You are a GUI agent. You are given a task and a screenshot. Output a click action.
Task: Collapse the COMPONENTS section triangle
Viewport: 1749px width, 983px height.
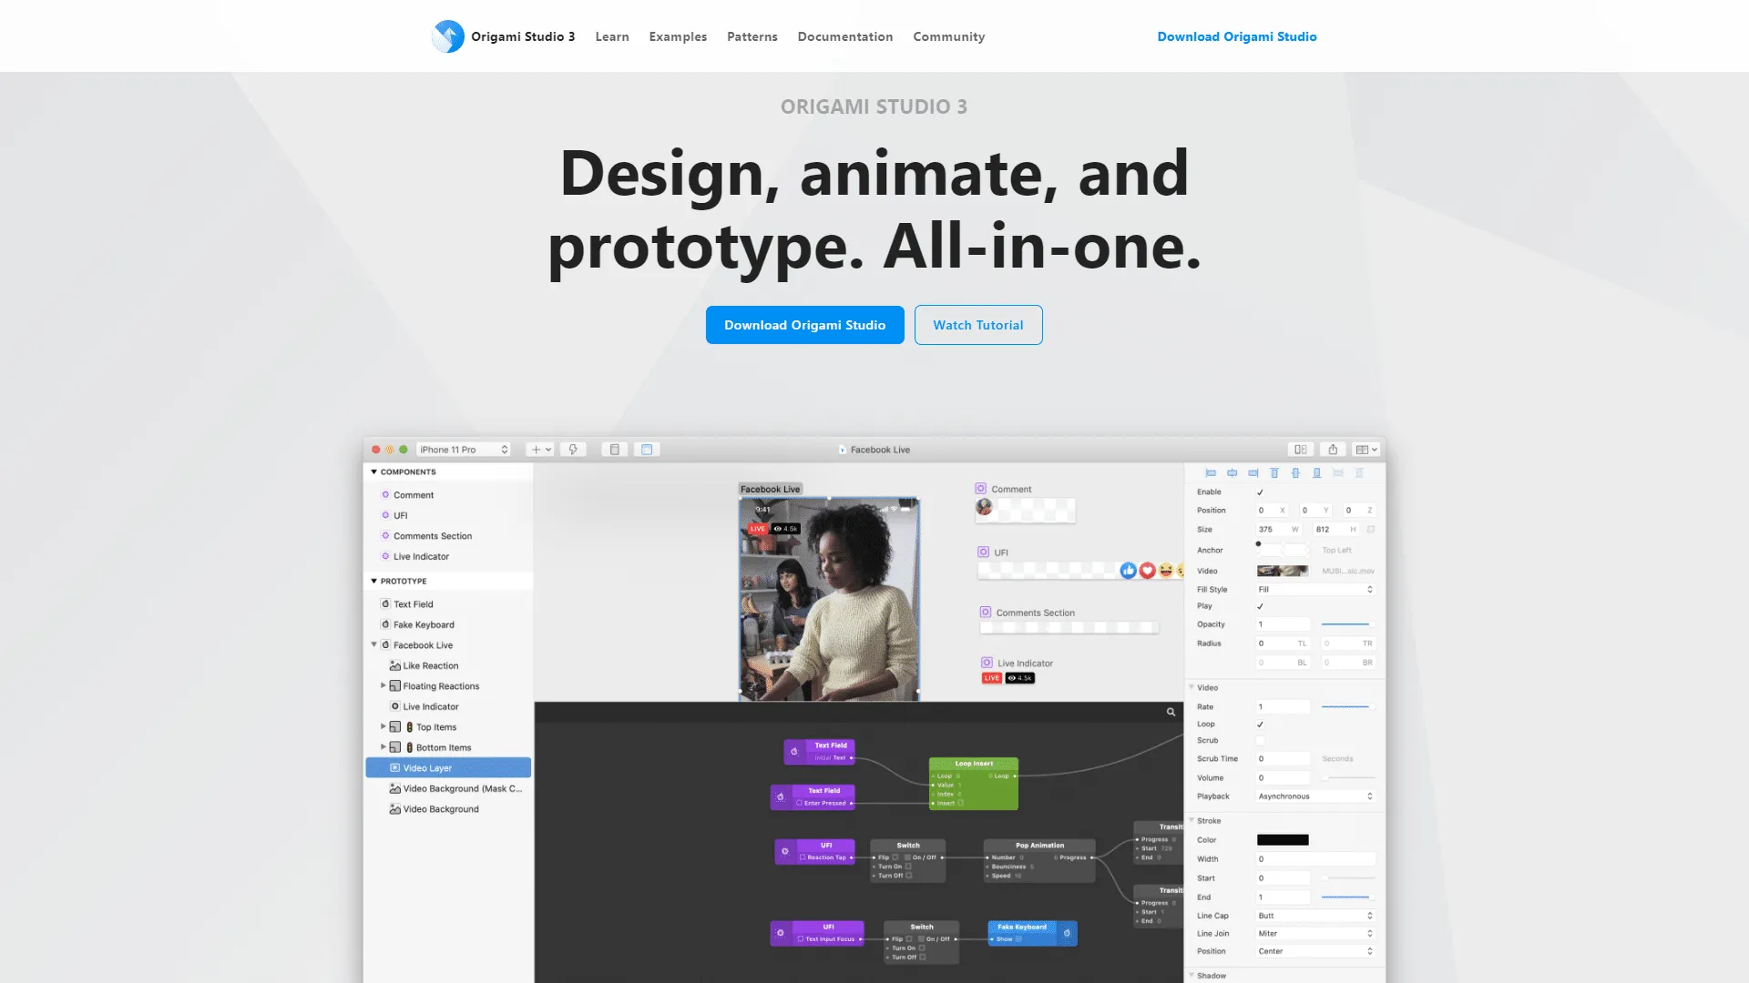pyautogui.click(x=373, y=472)
